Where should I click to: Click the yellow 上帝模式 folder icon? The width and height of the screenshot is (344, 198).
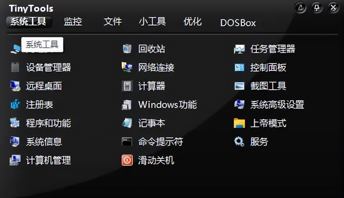(239, 123)
